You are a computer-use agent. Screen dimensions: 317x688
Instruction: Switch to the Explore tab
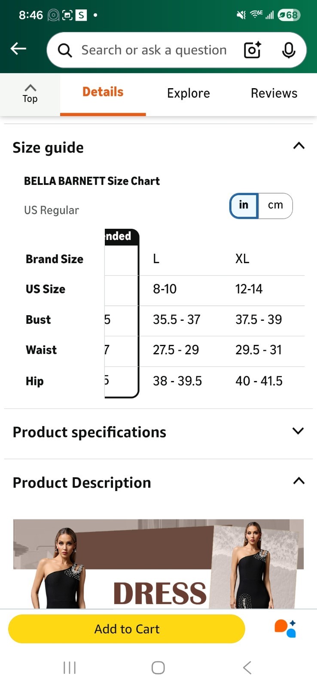(x=189, y=93)
